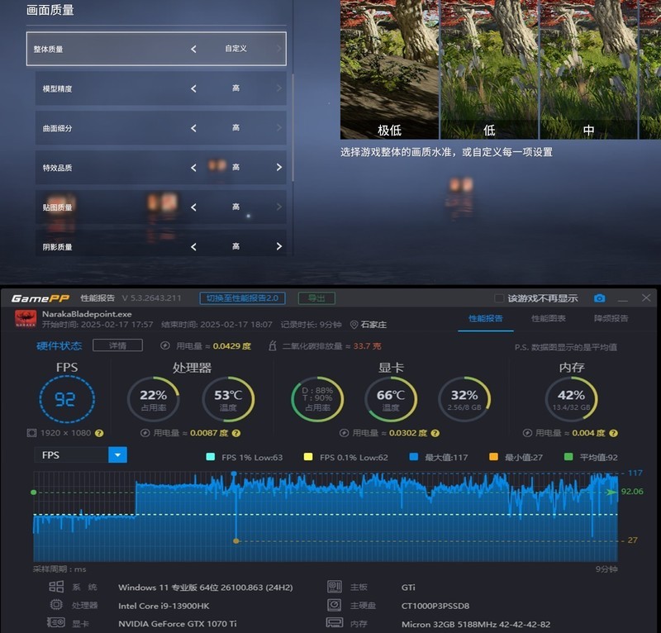661x633 pixels.
Task: Click the resolution icon before 1920 × 1080
Action: 31,433
